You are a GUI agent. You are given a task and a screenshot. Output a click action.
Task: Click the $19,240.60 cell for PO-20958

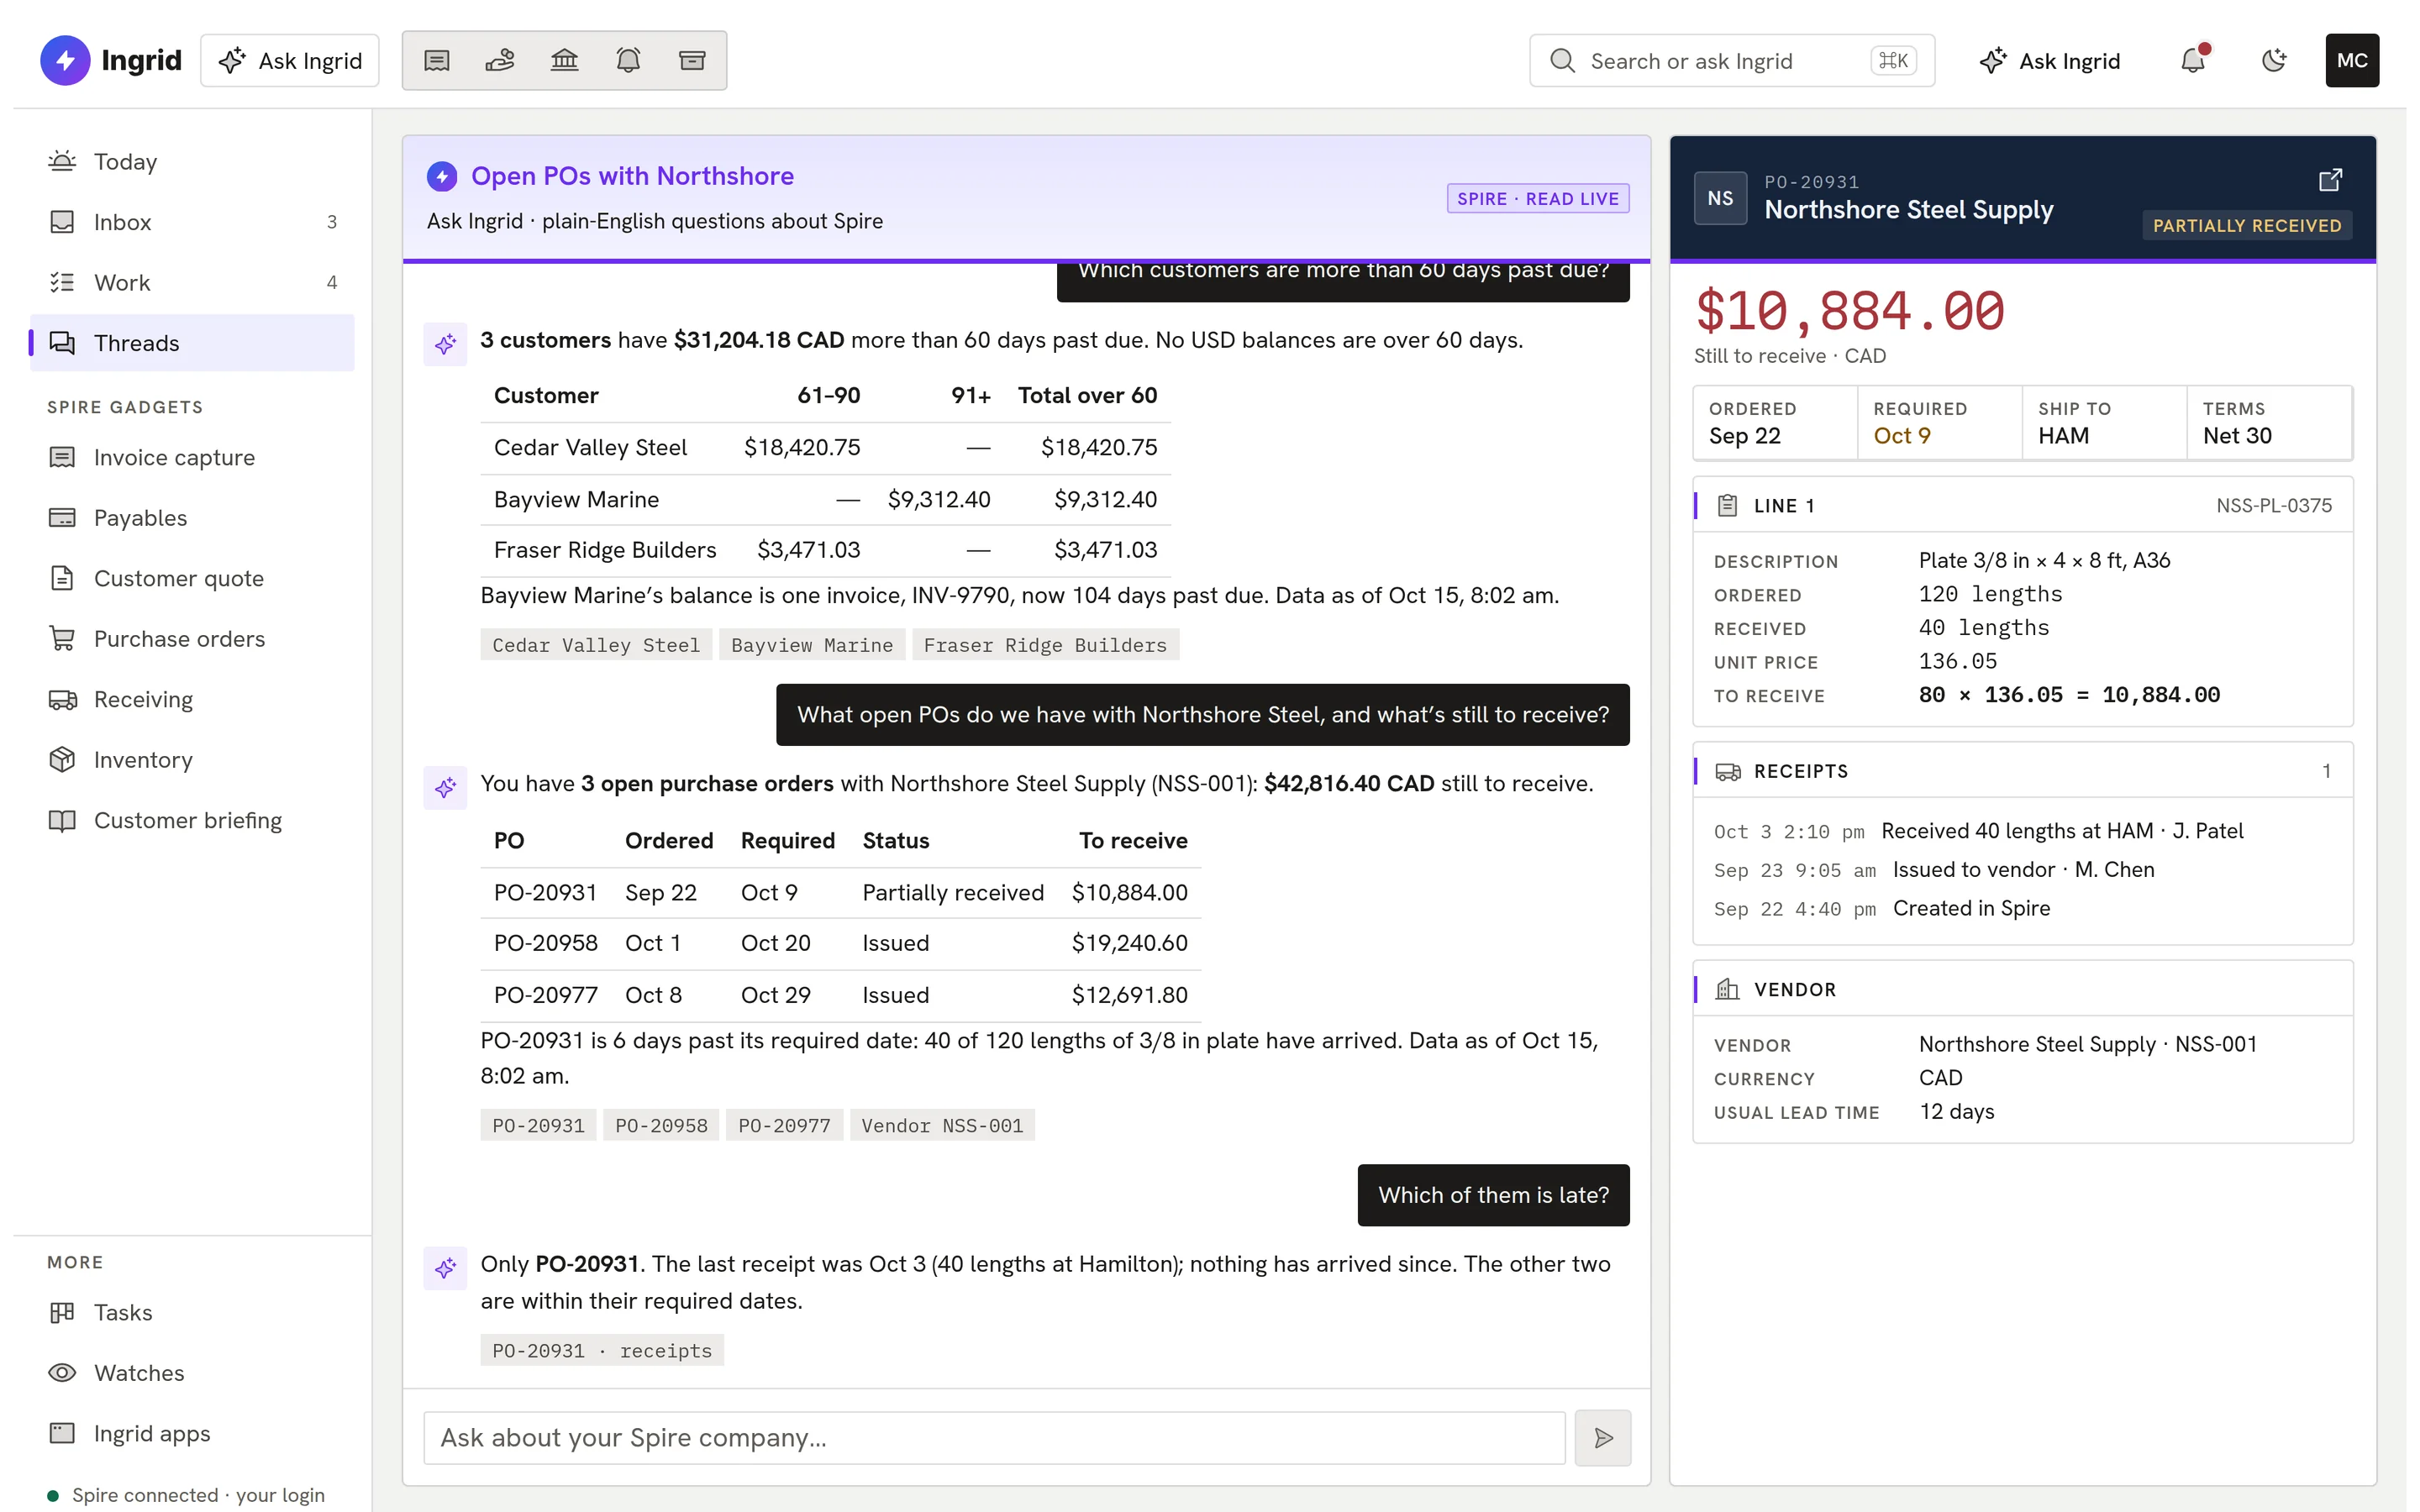1129,943
